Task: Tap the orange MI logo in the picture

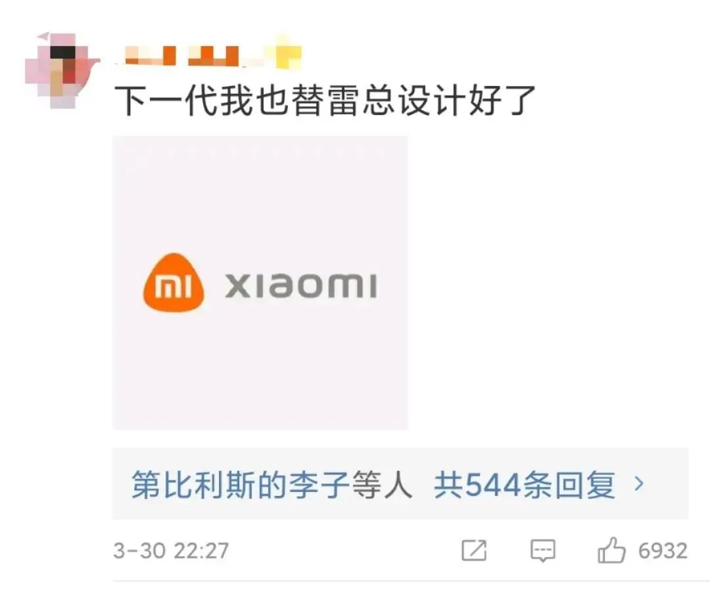Action: (x=174, y=282)
